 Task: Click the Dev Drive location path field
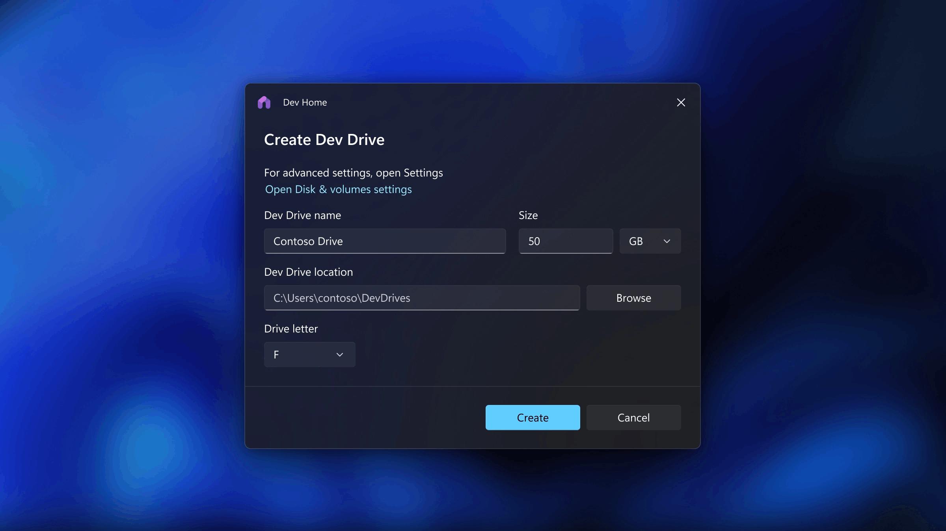click(422, 298)
